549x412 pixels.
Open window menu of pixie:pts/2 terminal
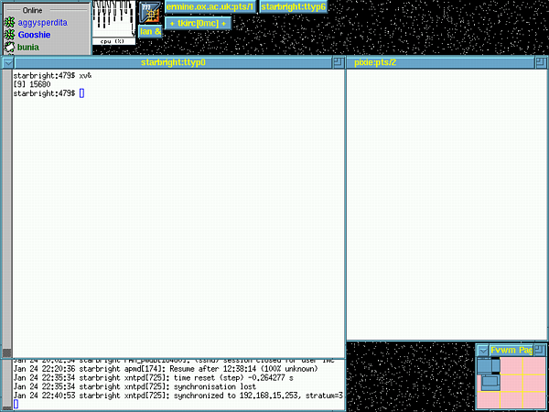[352, 63]
